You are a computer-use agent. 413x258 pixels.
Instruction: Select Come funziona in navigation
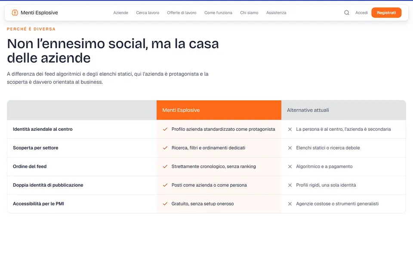coord(219,12)
